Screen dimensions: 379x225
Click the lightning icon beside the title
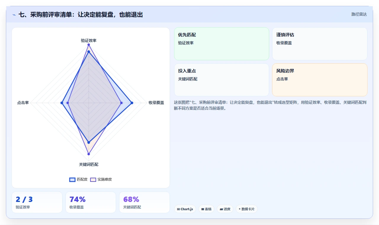[14, 15]
